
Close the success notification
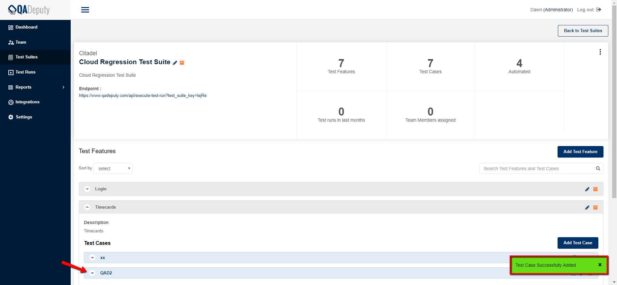click(600, 265)
